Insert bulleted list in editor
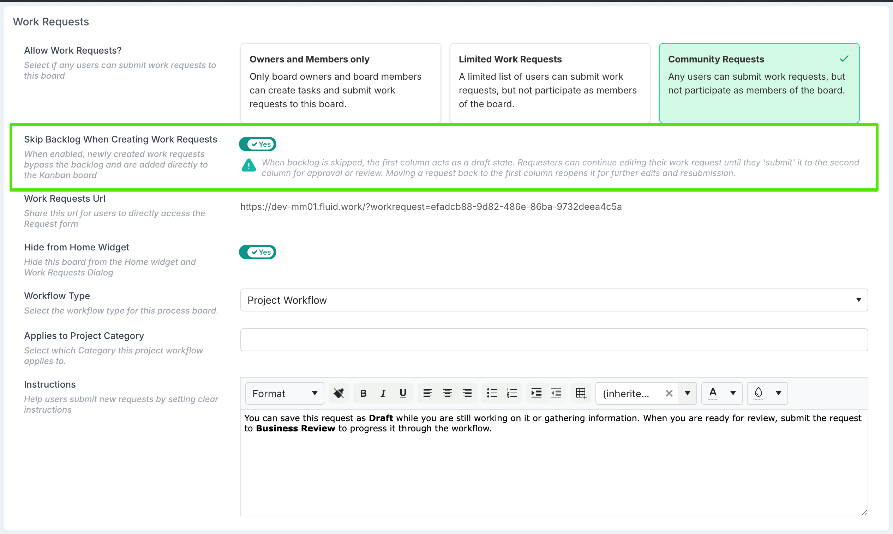This screenshot has width=893, height=534. [492, 393]
